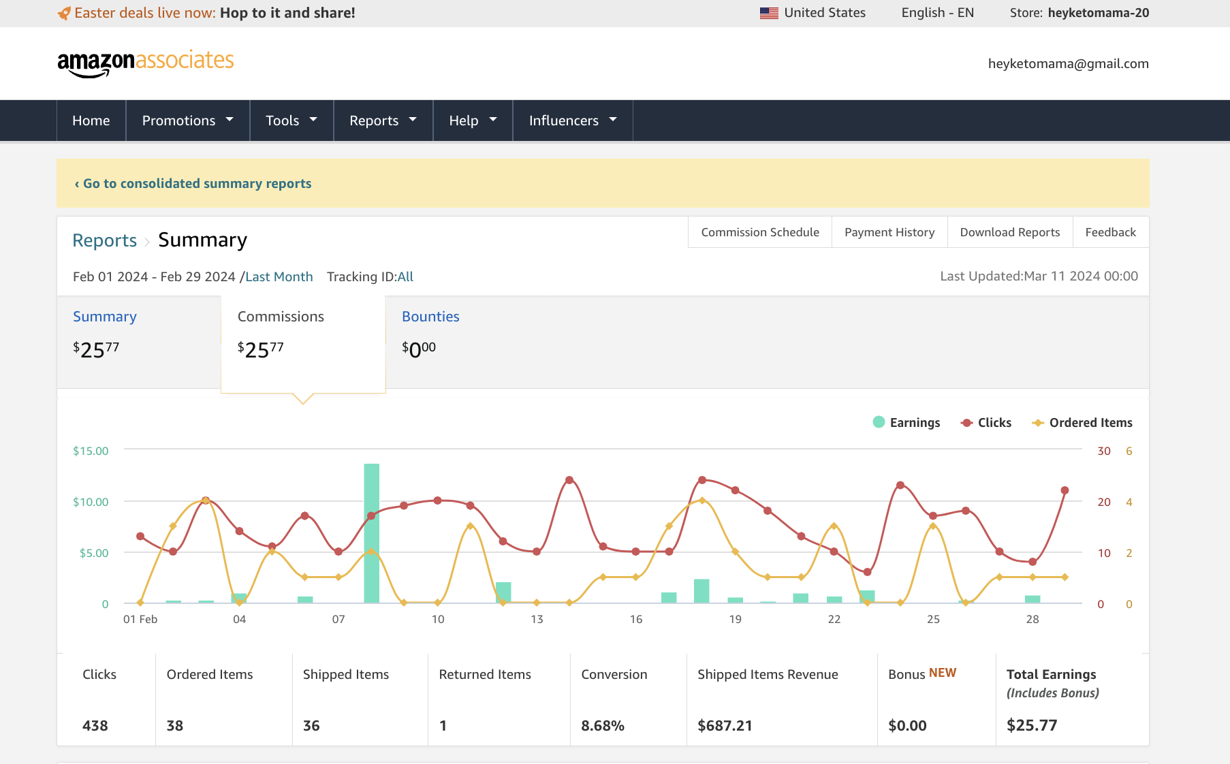
Task: Click the Reports breadcrumb link
Action: pyautogui.click(x=105, y=240)
